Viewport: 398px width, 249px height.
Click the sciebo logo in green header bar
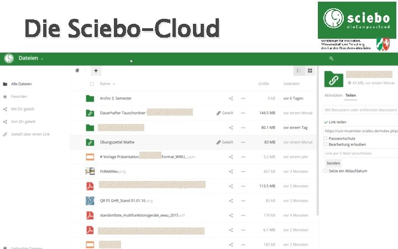click(9, 59)
